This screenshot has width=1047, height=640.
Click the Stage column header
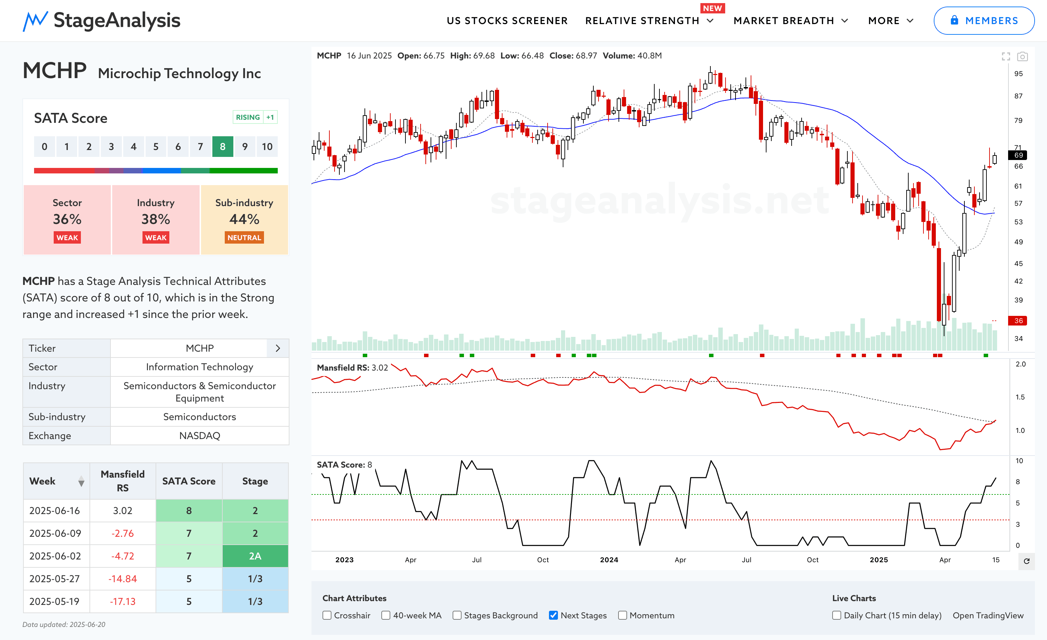coord(255,481)
